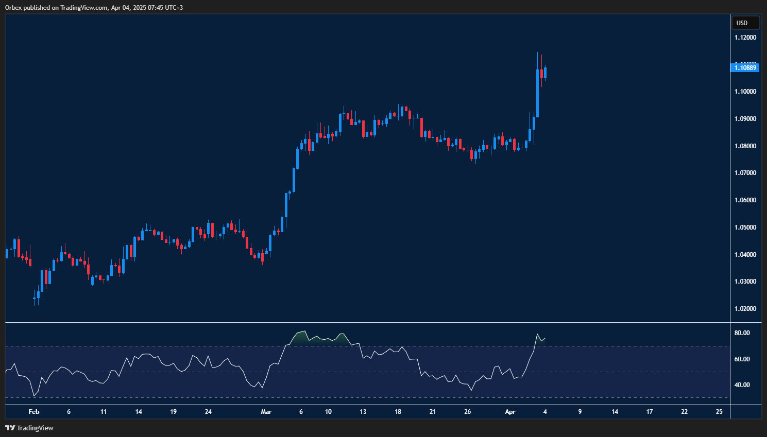Toggle the 1.12000 price scale level
This screenshot has height=437, width=767.
744,37
